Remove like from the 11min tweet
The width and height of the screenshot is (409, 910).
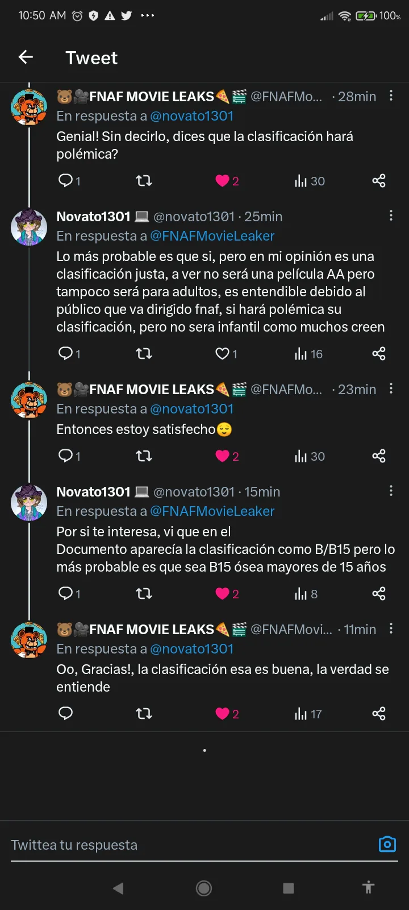pyautogui.click(x=222, y=713)
